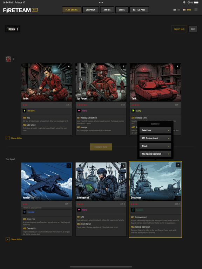Open the iPad multitasking three-dots control
This screenshot has width=202, height=269.
[x=101, y=2]
